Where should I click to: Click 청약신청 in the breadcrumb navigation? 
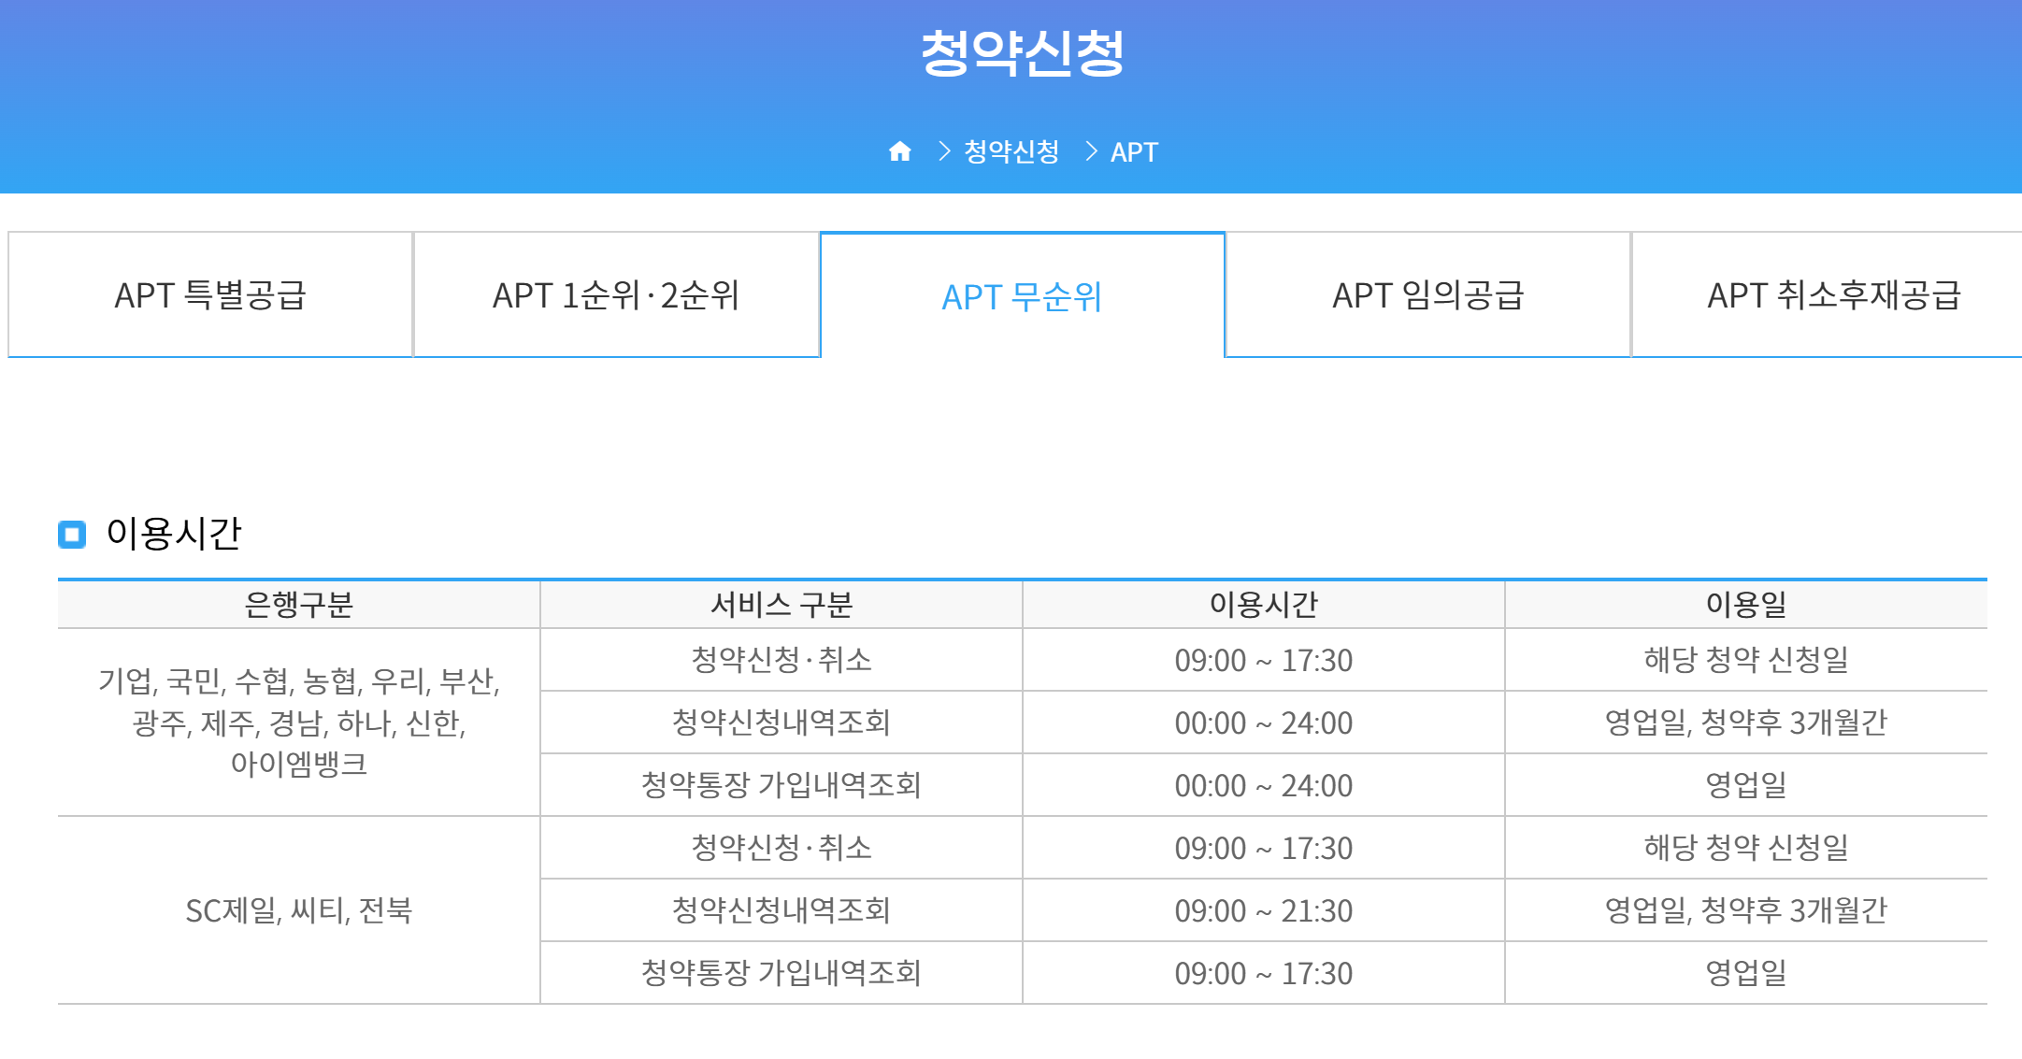click(1010, 150)
